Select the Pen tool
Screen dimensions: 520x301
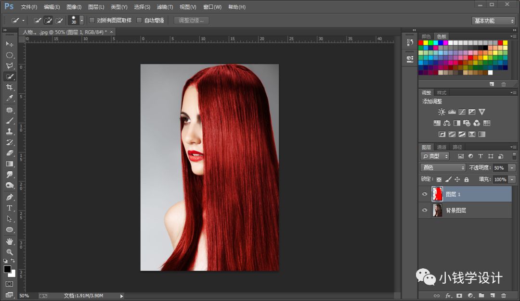[x=9, y=197]
